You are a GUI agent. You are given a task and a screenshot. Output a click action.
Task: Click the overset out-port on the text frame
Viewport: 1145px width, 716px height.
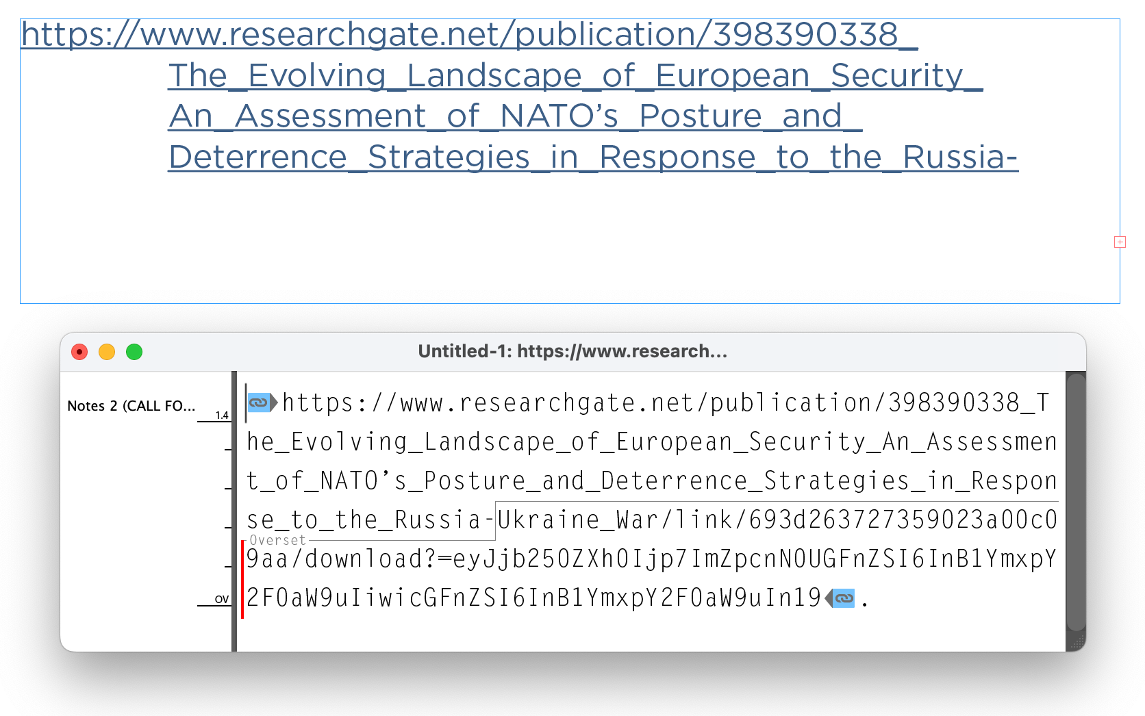(1120, 242)
